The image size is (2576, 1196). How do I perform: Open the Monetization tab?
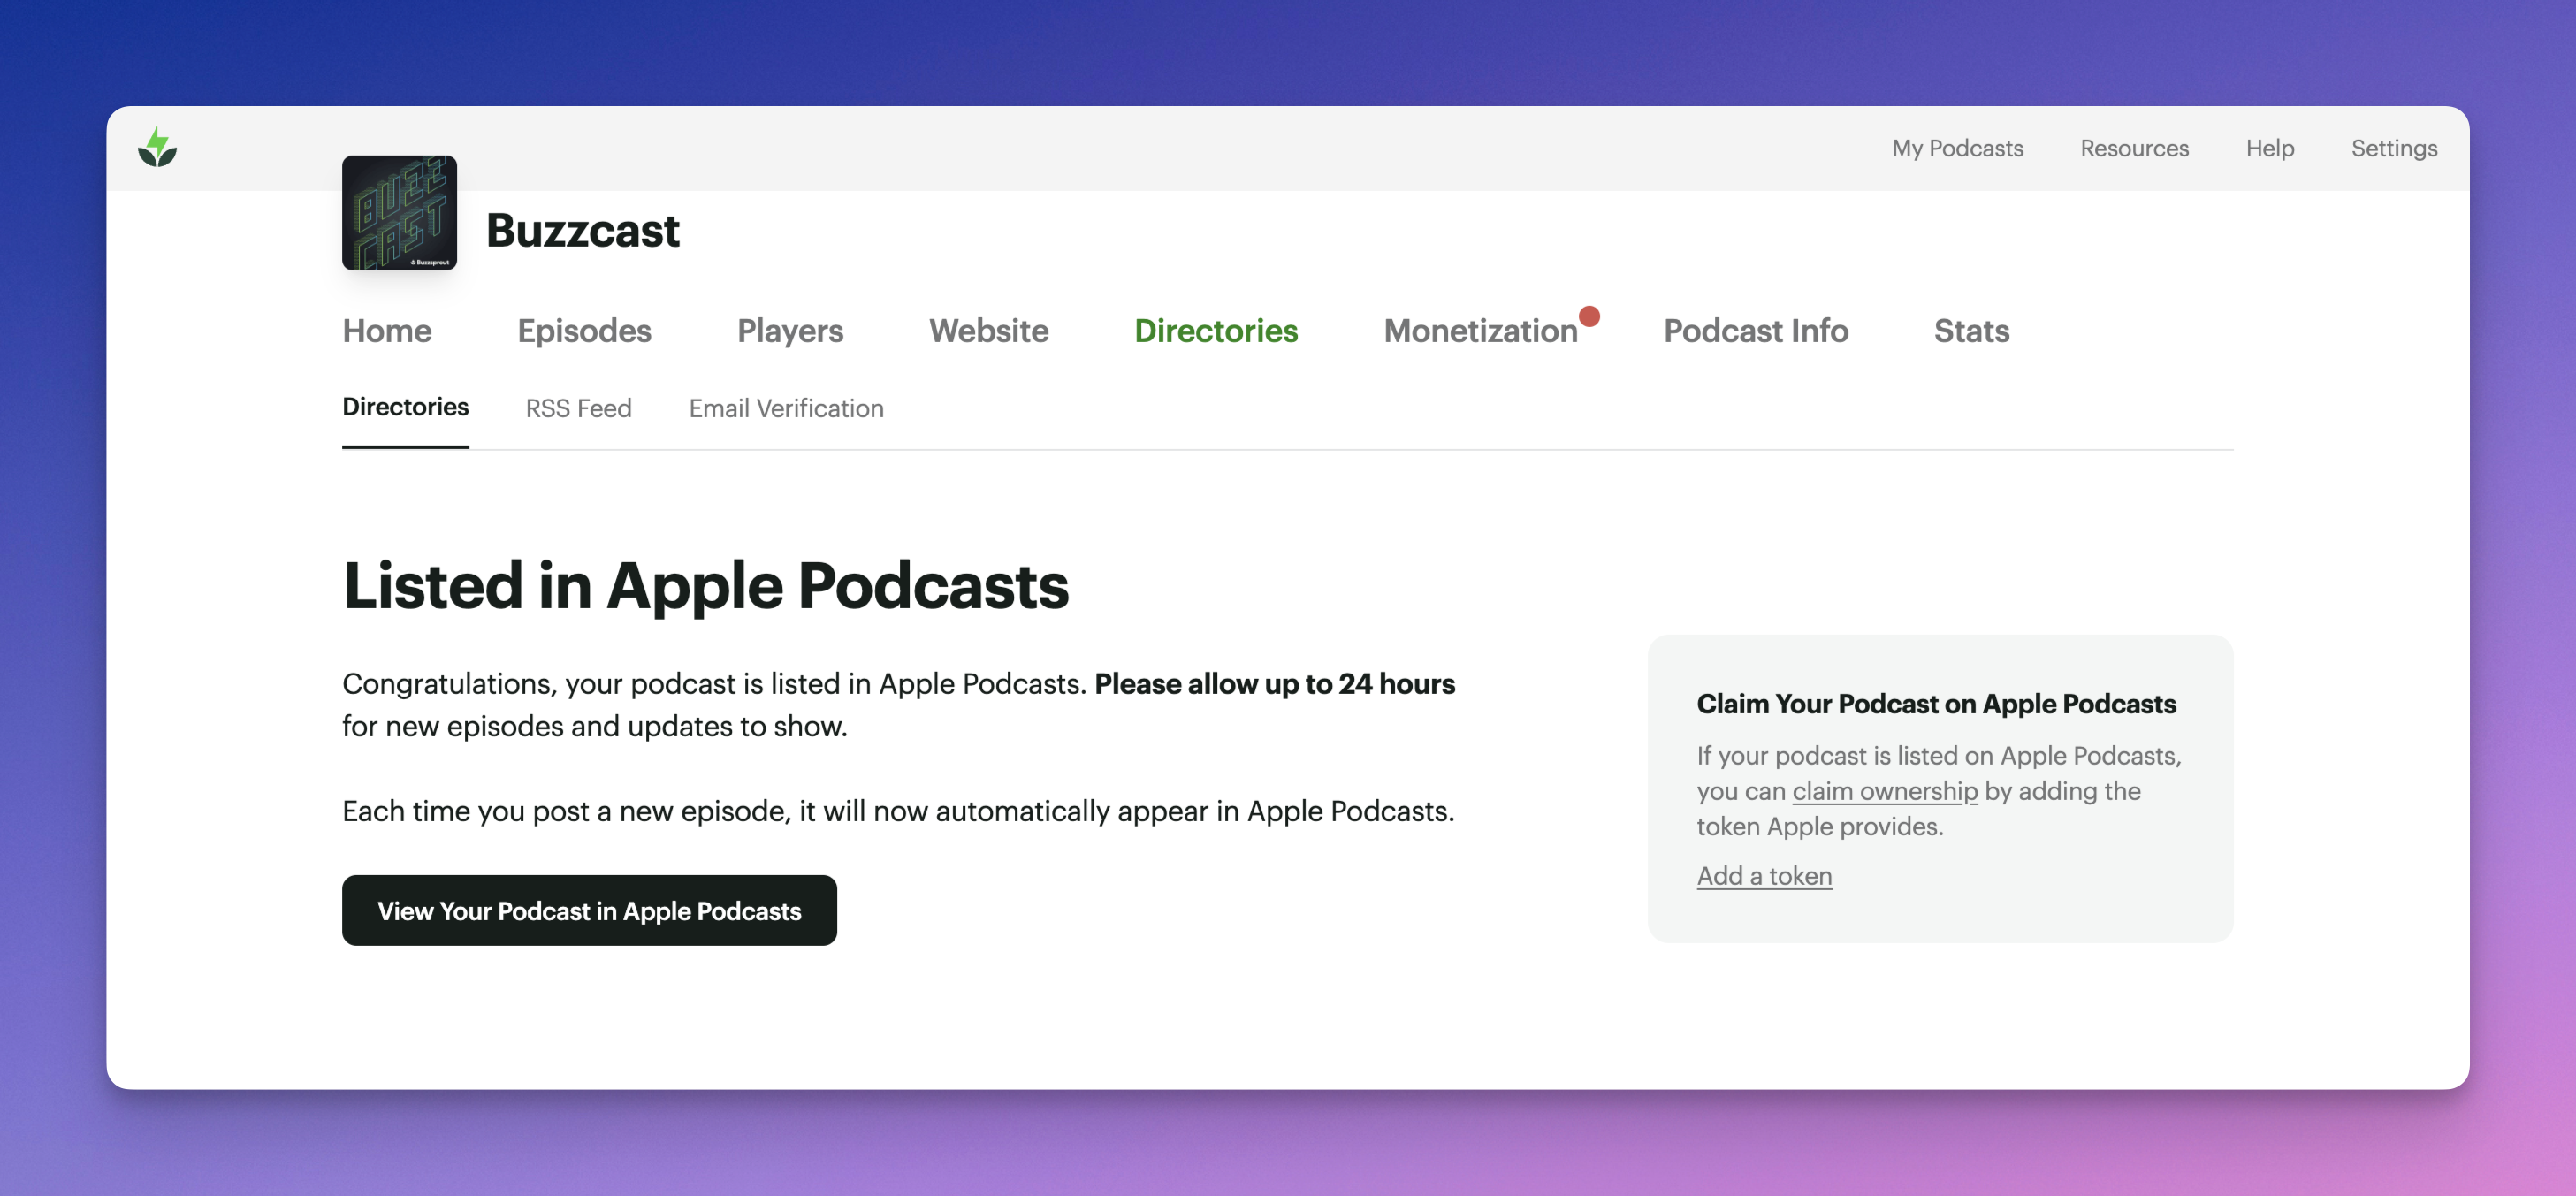tap(1479, 331)
